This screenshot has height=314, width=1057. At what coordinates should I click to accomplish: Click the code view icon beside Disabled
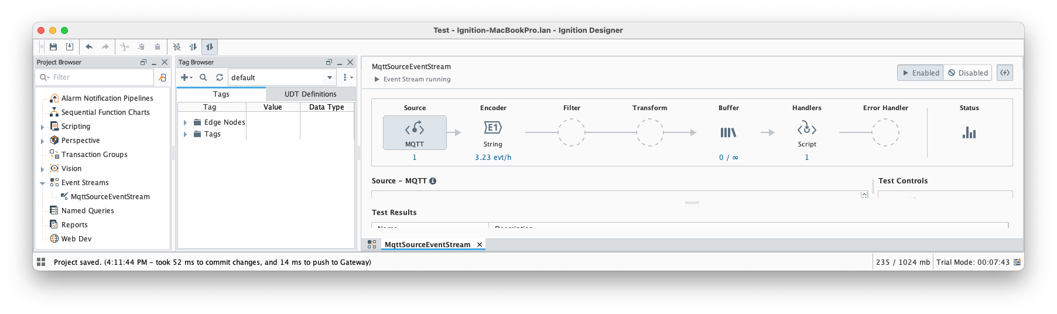[x=1005, y=73]
